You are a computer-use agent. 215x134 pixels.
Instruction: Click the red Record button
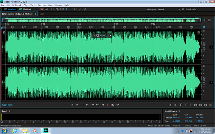[x=107, y=105]
